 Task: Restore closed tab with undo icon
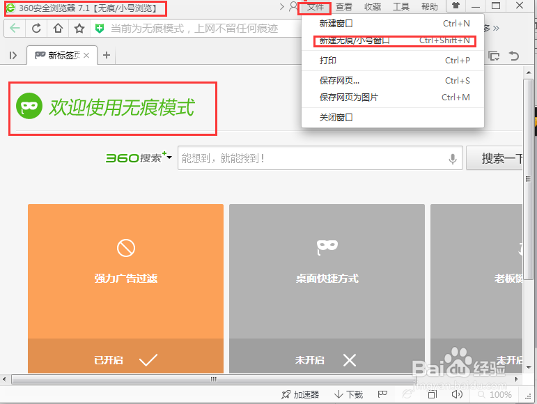[x=514, y=56]
